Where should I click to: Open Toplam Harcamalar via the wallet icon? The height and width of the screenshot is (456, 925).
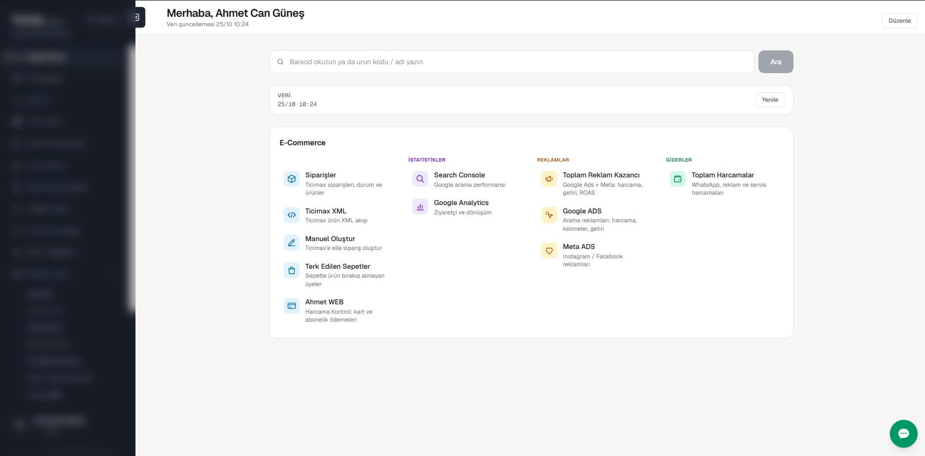pyautogui.click(x=678, y=179)
